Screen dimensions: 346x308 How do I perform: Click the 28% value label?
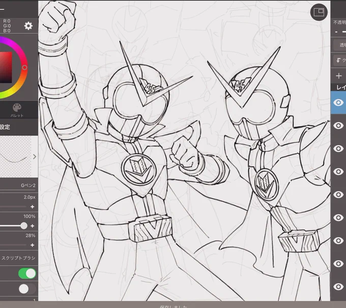click(30, 236)
